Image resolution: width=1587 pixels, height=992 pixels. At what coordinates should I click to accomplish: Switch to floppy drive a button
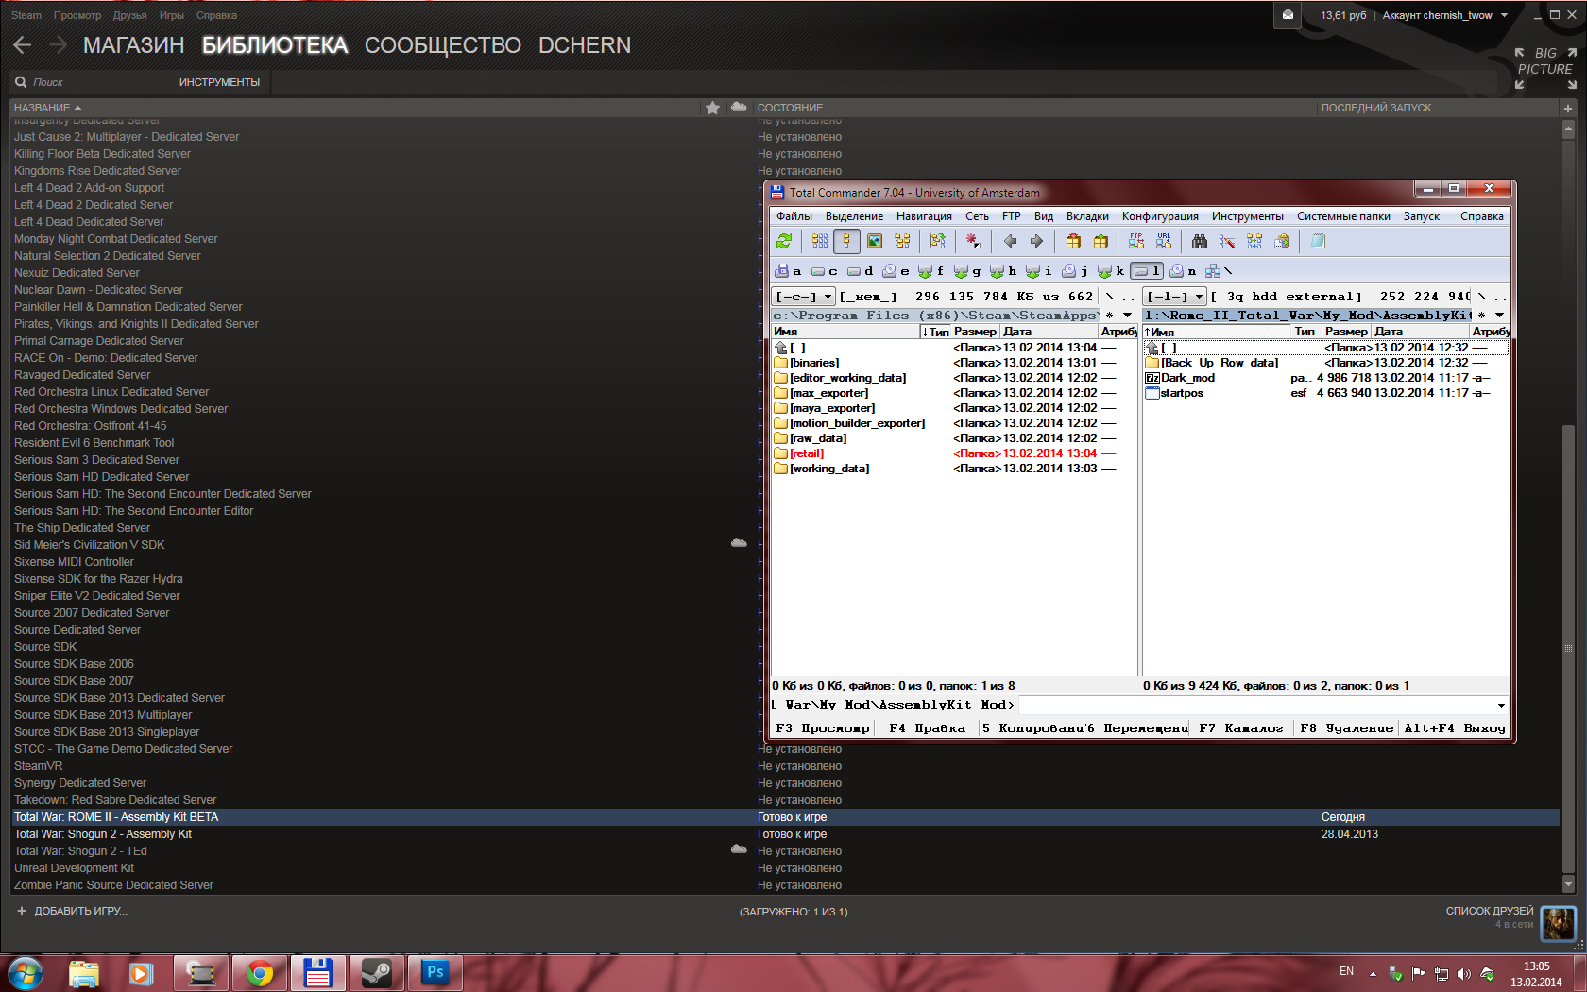pos(789,271)
